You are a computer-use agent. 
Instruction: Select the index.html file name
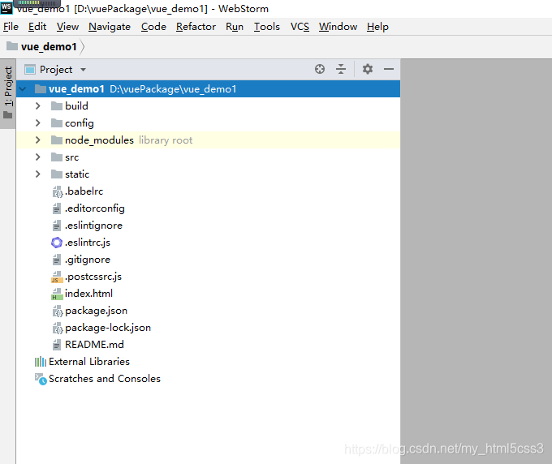pos(88,294)
